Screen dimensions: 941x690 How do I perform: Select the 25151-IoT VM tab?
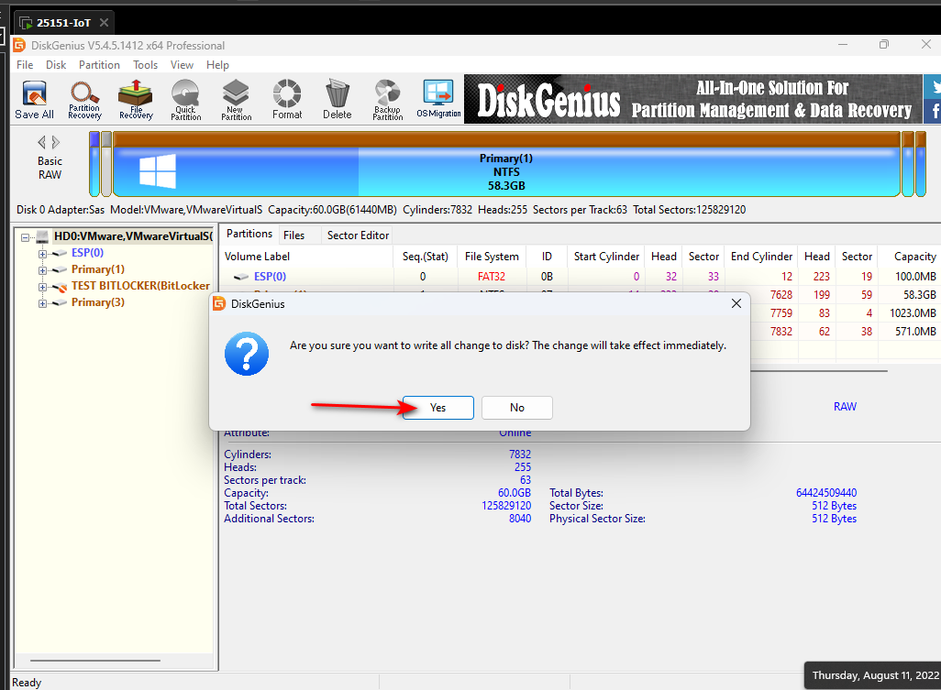63,23
